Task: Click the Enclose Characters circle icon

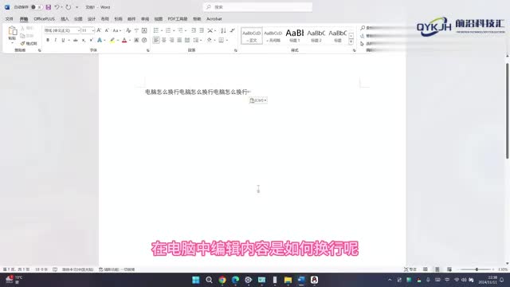Action: point(144,40)
